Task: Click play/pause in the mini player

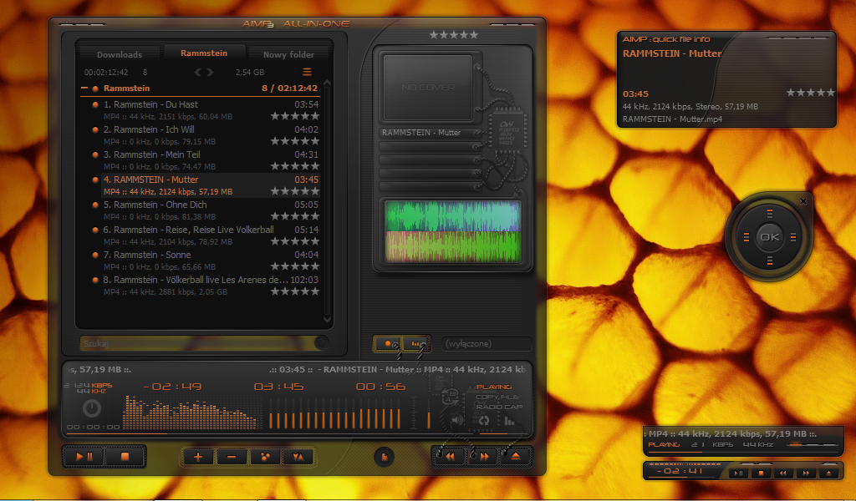Action: (738, 473)
